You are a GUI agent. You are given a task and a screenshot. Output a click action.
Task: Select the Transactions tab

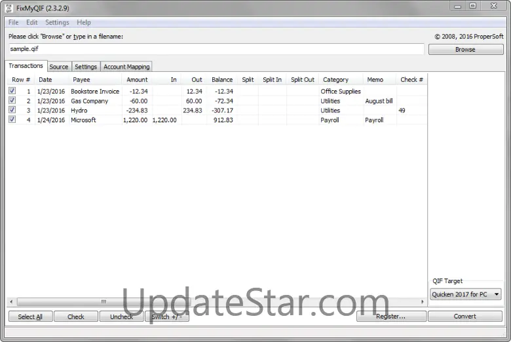26,66
